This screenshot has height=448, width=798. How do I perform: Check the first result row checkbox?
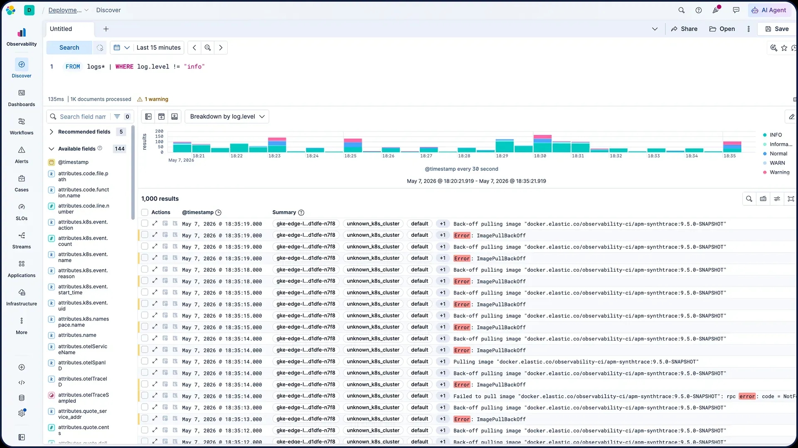pyautogui.click(x=145, y=224)
